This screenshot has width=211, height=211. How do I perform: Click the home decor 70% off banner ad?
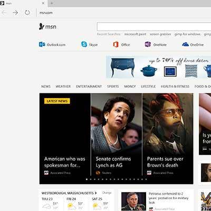point(159,67)
